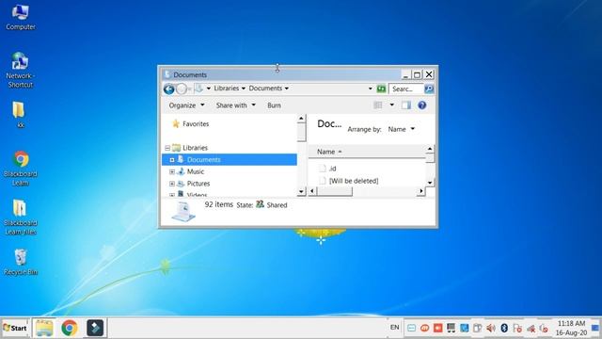Toggle the preview pane icon
The image size is (602, 339).
406,105
